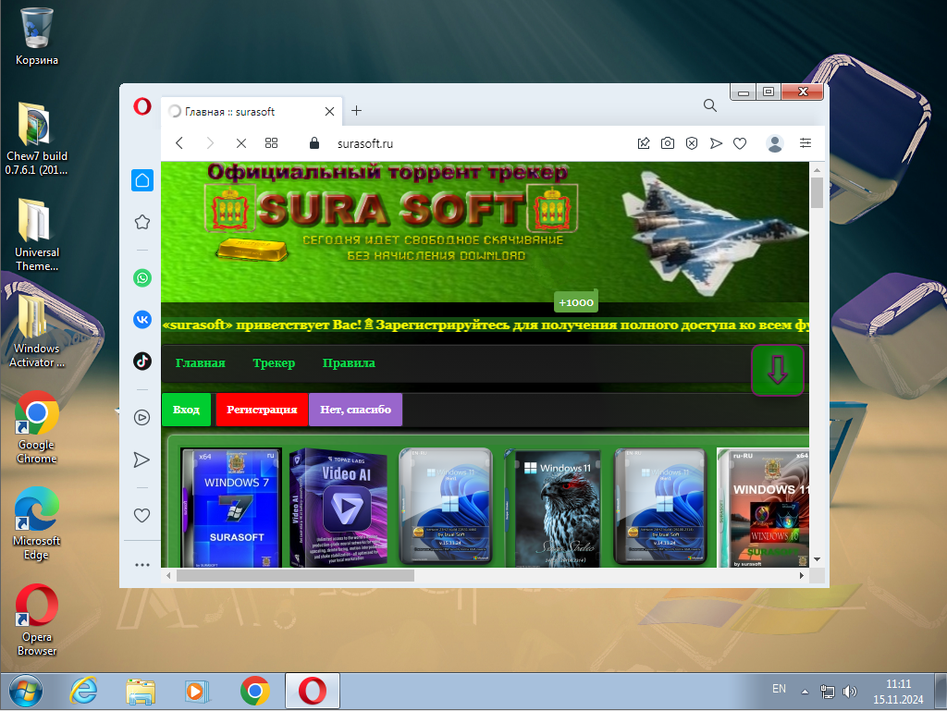Open VK messenger in Opera sidebar
This screenshot has height=711, width=947.
coord(141,319)
